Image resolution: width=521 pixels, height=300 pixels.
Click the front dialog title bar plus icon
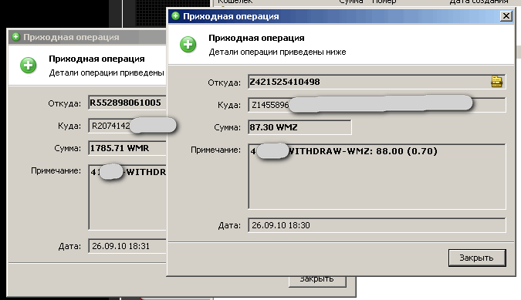click(175, 15)
